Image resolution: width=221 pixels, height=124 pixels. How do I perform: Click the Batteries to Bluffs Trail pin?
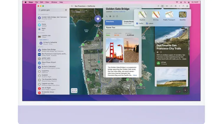[98, 36]
